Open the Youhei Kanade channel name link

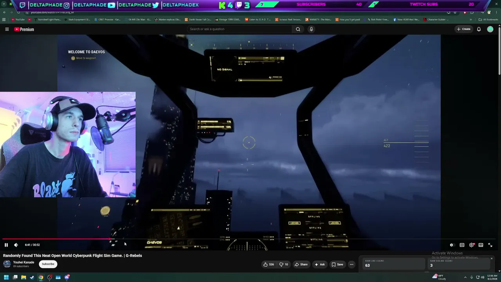click(x=23, y=262)
